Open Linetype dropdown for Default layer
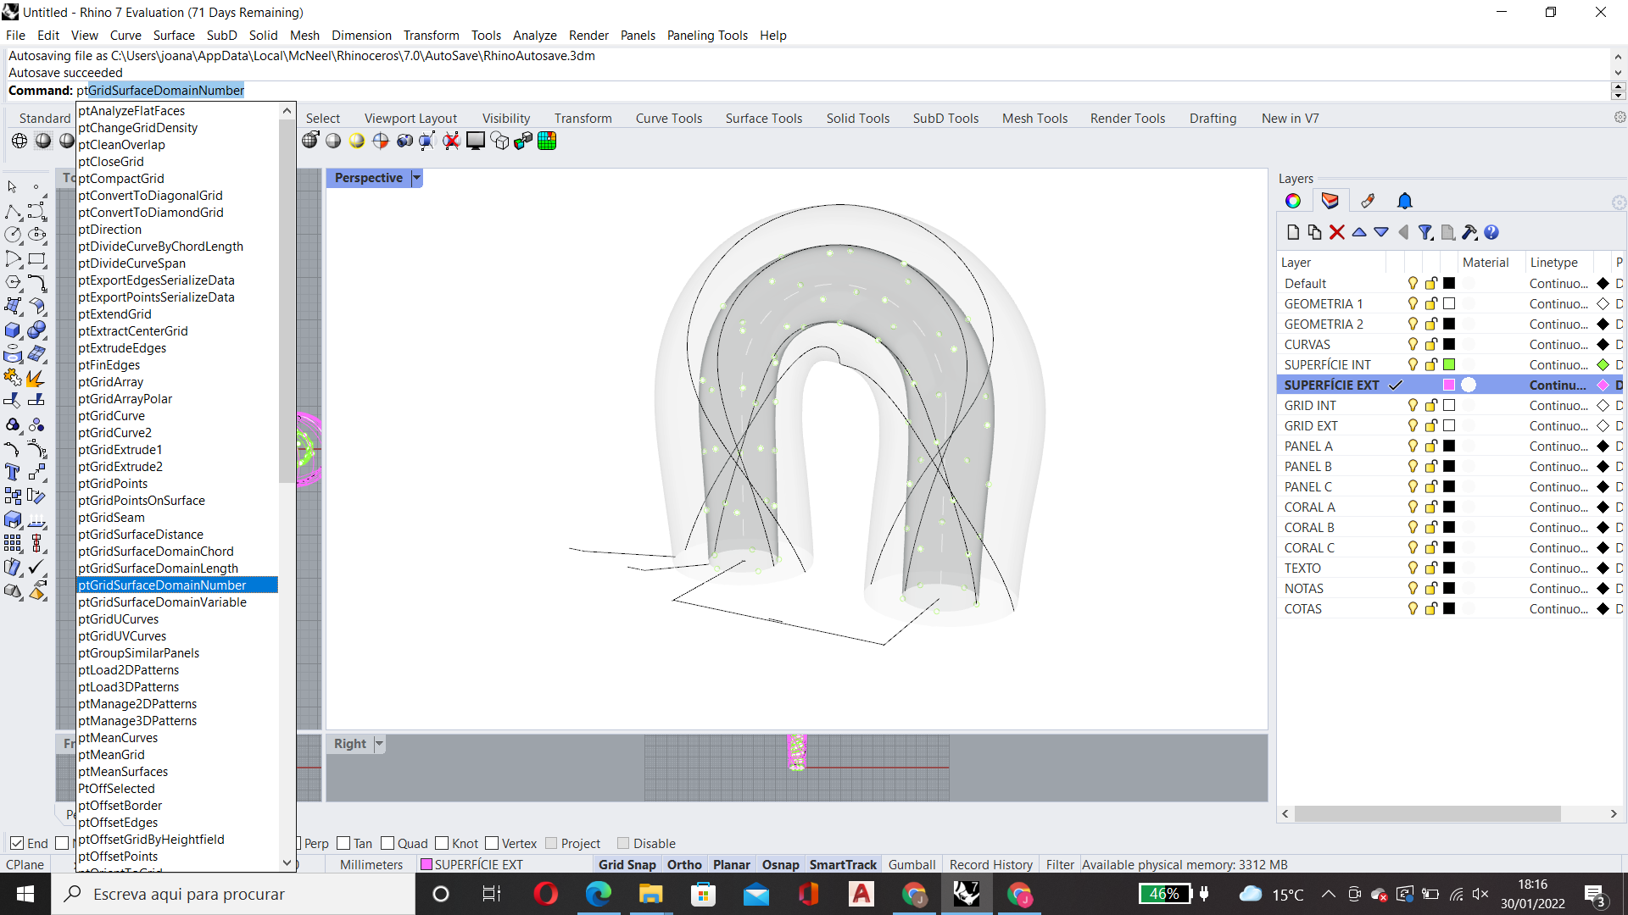Image resolution: width=1628 pixels, height=915 pixels. (1558, 283)
